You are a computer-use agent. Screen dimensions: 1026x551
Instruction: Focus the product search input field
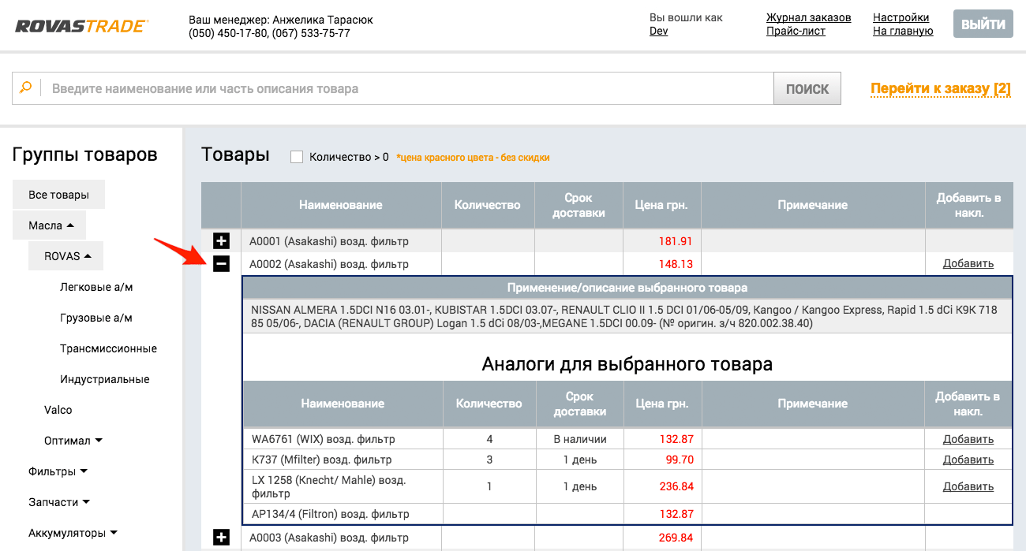click(x=408, y=89)
